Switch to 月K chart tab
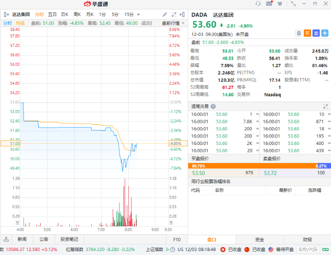Viewport: 331px width, 255px height. click(90, 15)
